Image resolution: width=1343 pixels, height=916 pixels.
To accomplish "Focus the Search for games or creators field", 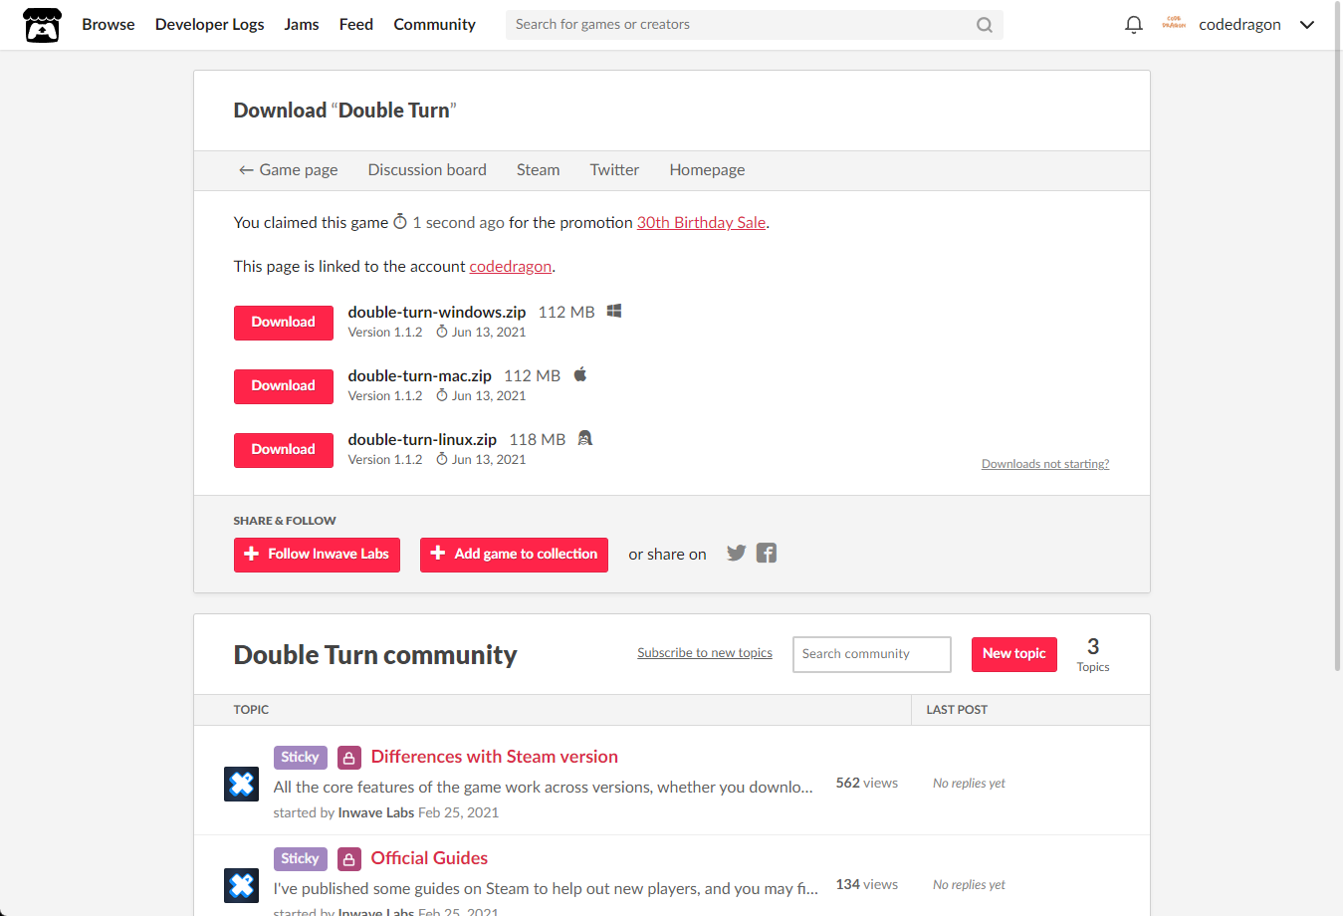I will 754,25.
